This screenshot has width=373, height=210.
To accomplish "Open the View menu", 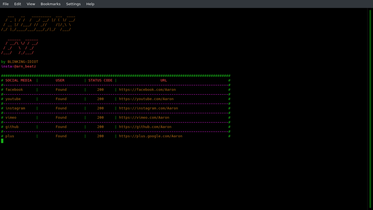I will (31, 4).
